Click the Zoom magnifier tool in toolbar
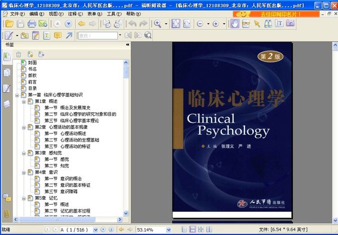The width and height of the screenshot is (338, 235). tap(158, 24)
